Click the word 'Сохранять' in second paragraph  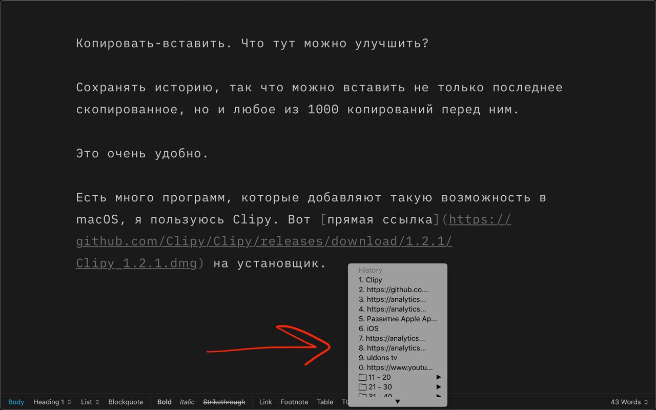tap(111, 87)
